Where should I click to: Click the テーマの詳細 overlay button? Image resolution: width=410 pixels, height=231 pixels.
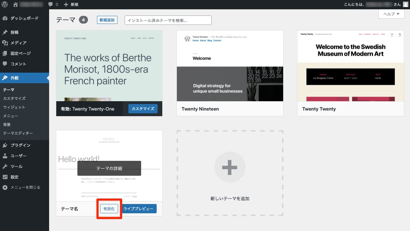(109, 168)
